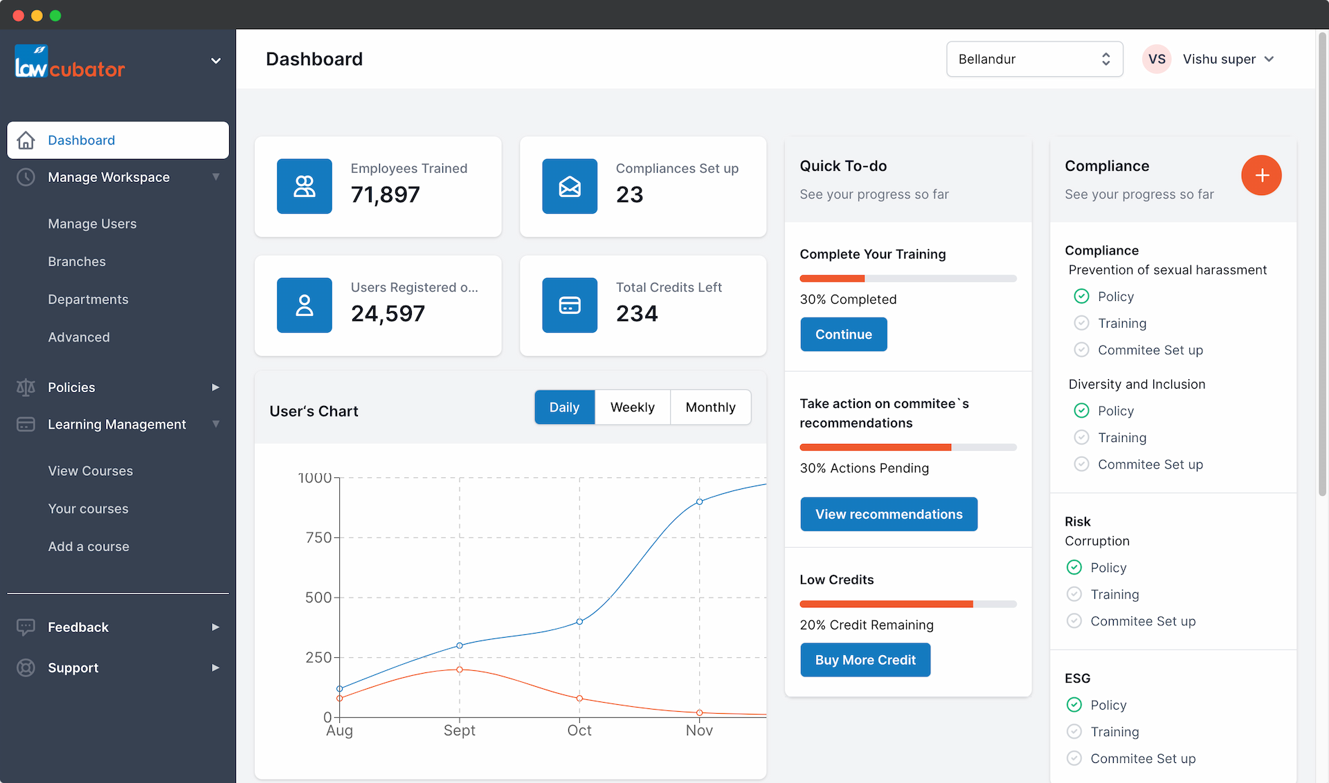Click the Support help icon
The height and width of the screenshot is (783, 1329).
pos(26,667)
